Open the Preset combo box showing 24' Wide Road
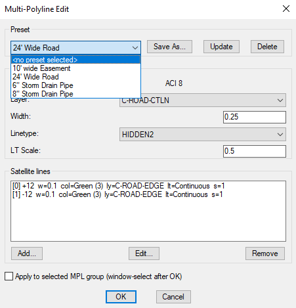This screenshot has width=296, height=308. point(75,47)
